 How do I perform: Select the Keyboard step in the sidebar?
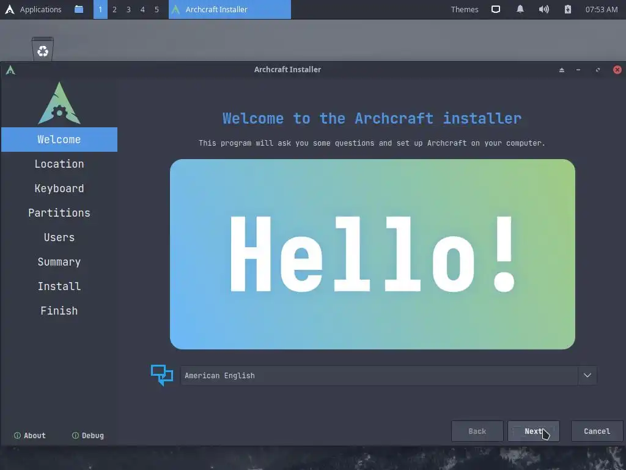coord(59,188)
